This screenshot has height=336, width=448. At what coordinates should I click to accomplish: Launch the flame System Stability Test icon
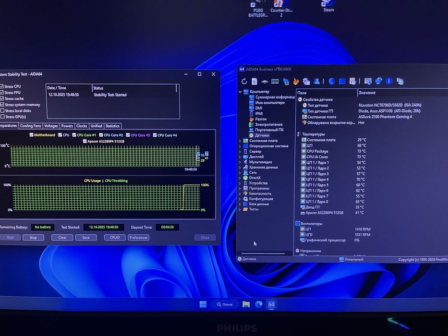point(296,82)
